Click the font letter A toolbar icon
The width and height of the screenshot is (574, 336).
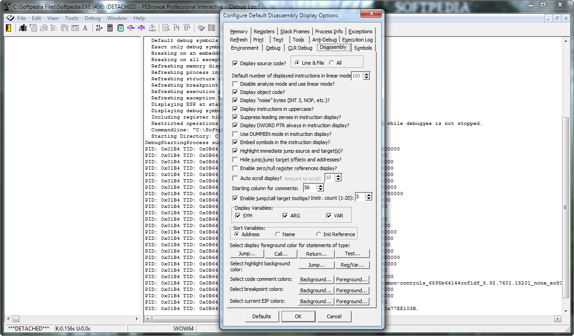(x=85, y=28)
